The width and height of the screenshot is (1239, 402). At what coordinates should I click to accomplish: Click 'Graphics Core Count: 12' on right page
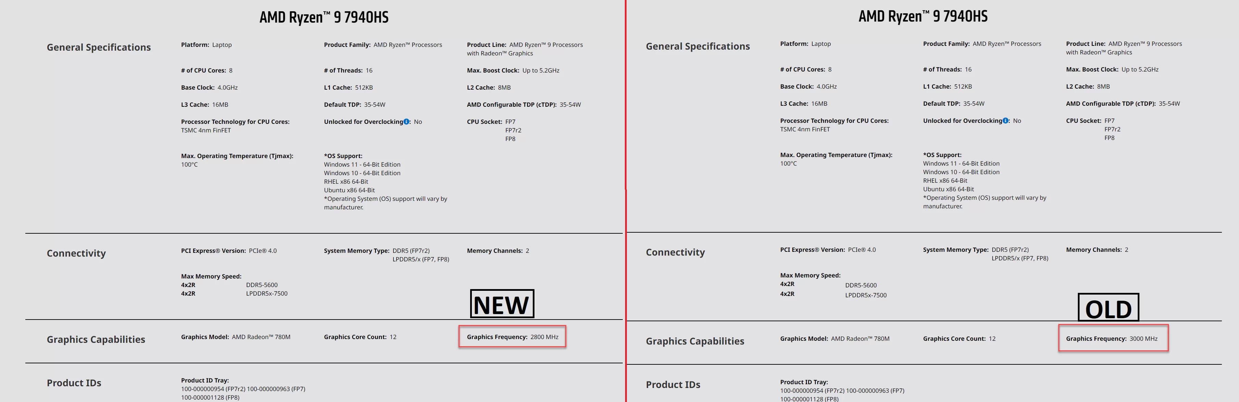point(959,339)
